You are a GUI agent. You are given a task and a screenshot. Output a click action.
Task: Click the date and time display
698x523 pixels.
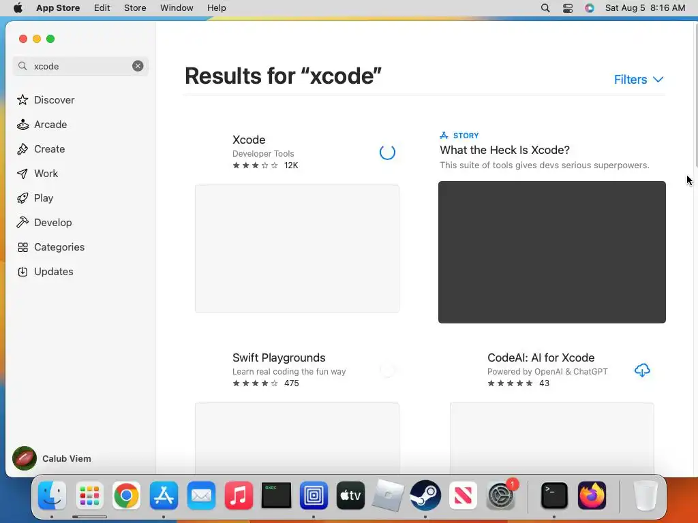pos(645,8)
